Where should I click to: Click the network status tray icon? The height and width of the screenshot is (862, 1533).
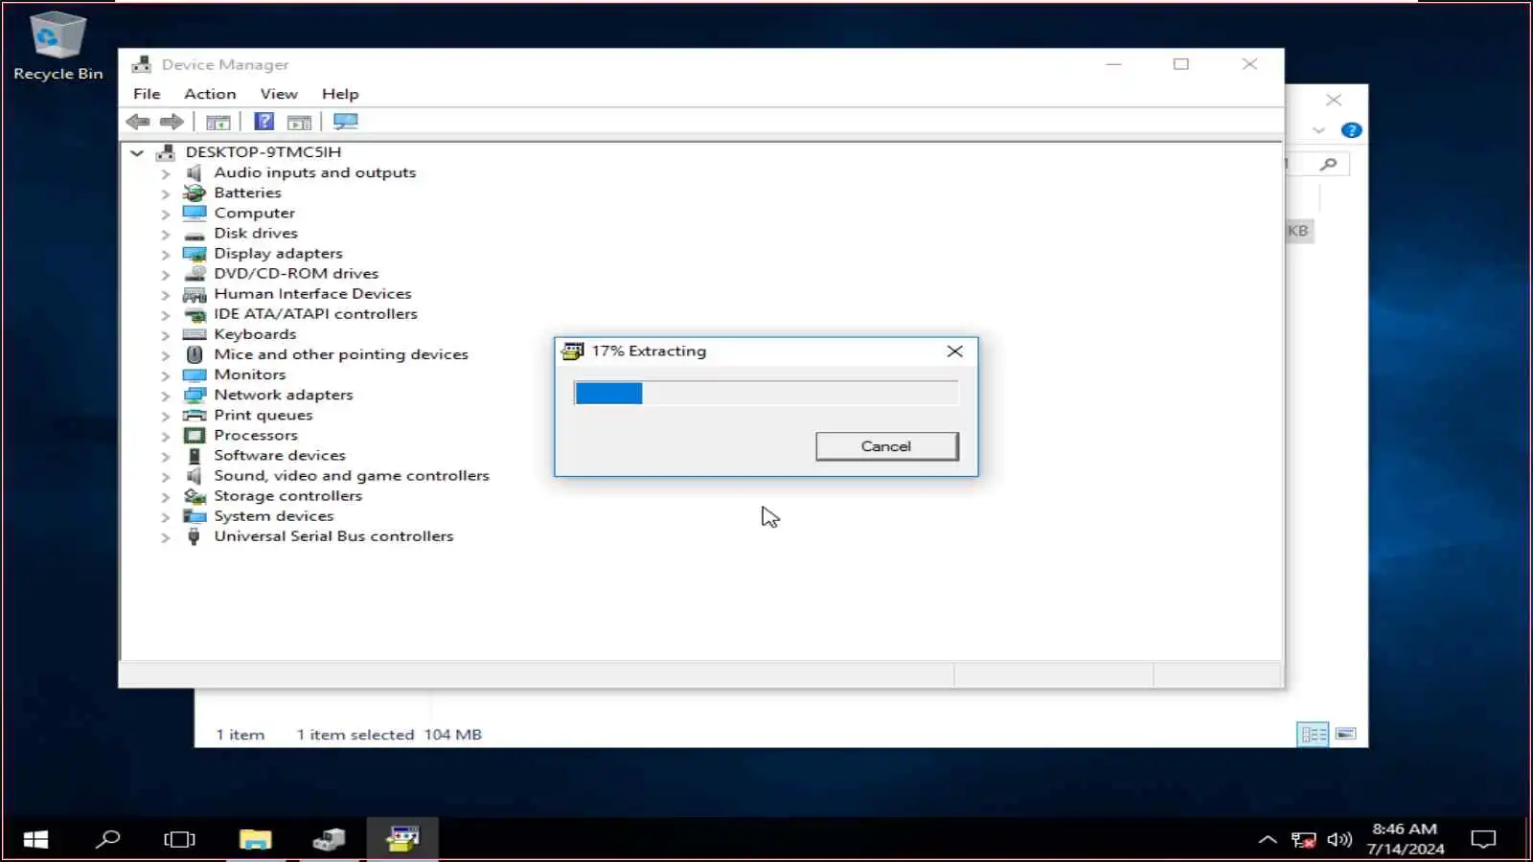1303,840
